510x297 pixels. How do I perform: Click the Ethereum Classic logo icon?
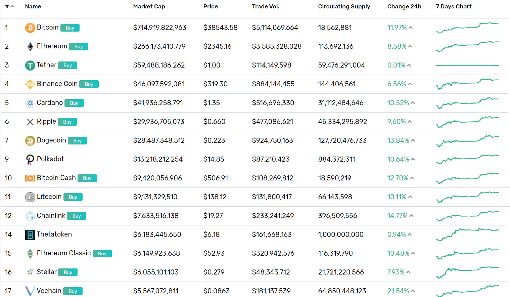click(x=30, y=253)
